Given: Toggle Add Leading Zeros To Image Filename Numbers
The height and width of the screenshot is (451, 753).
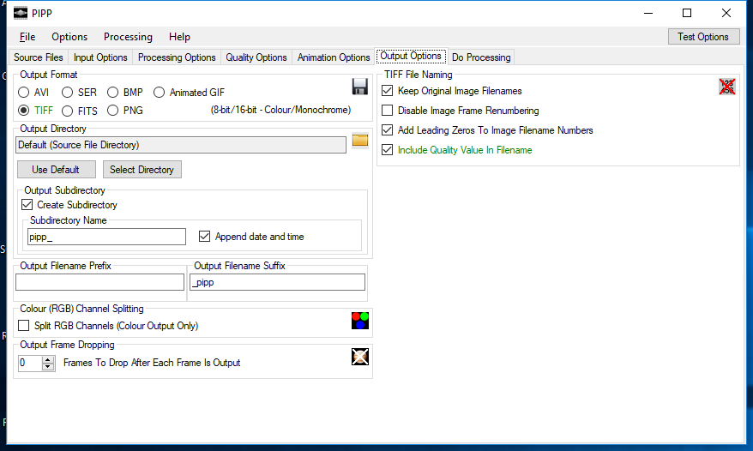Looking at the screenshot, I should tap(387, 130).
